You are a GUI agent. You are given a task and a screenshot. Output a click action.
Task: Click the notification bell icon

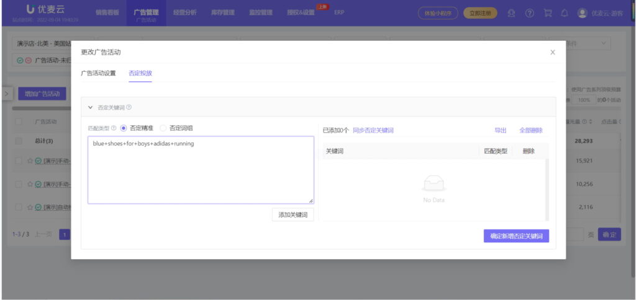(564, 13)
